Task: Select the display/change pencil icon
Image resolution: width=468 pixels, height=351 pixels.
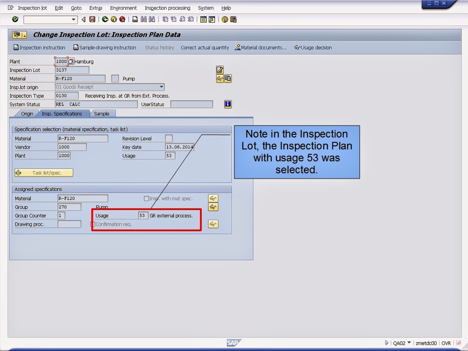Action: click(x=219, y=69)
